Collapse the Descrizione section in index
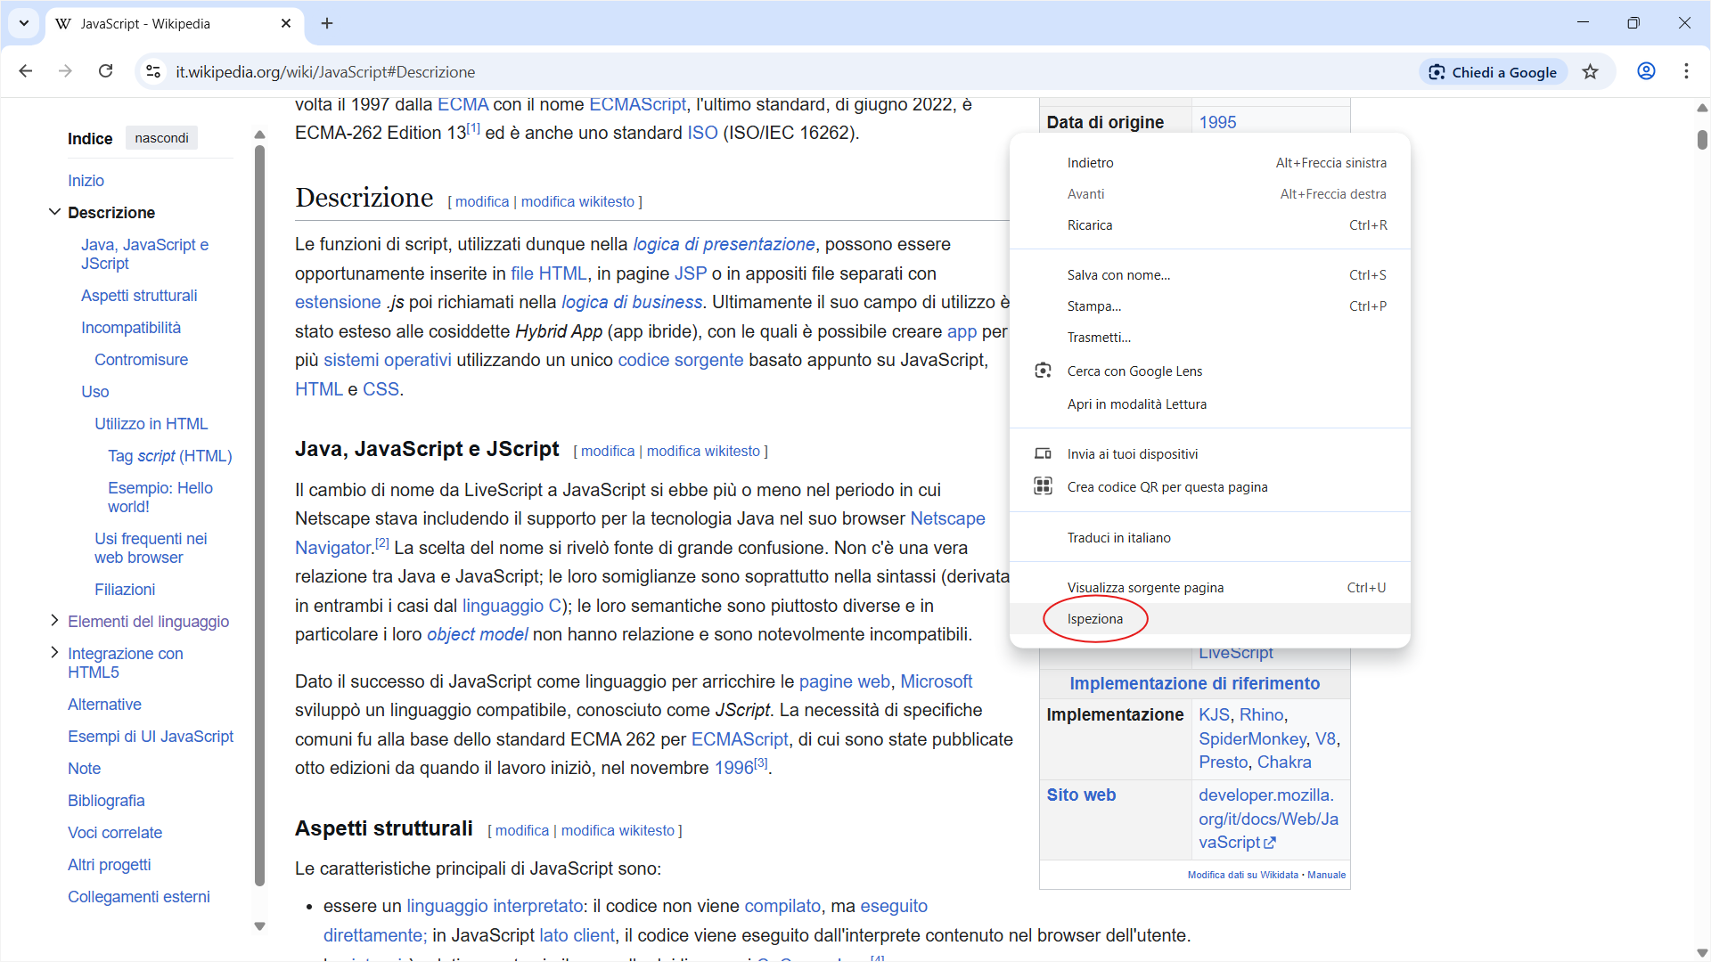Image resolution: width=1711 pixels, height=962 pixels. 54,212
